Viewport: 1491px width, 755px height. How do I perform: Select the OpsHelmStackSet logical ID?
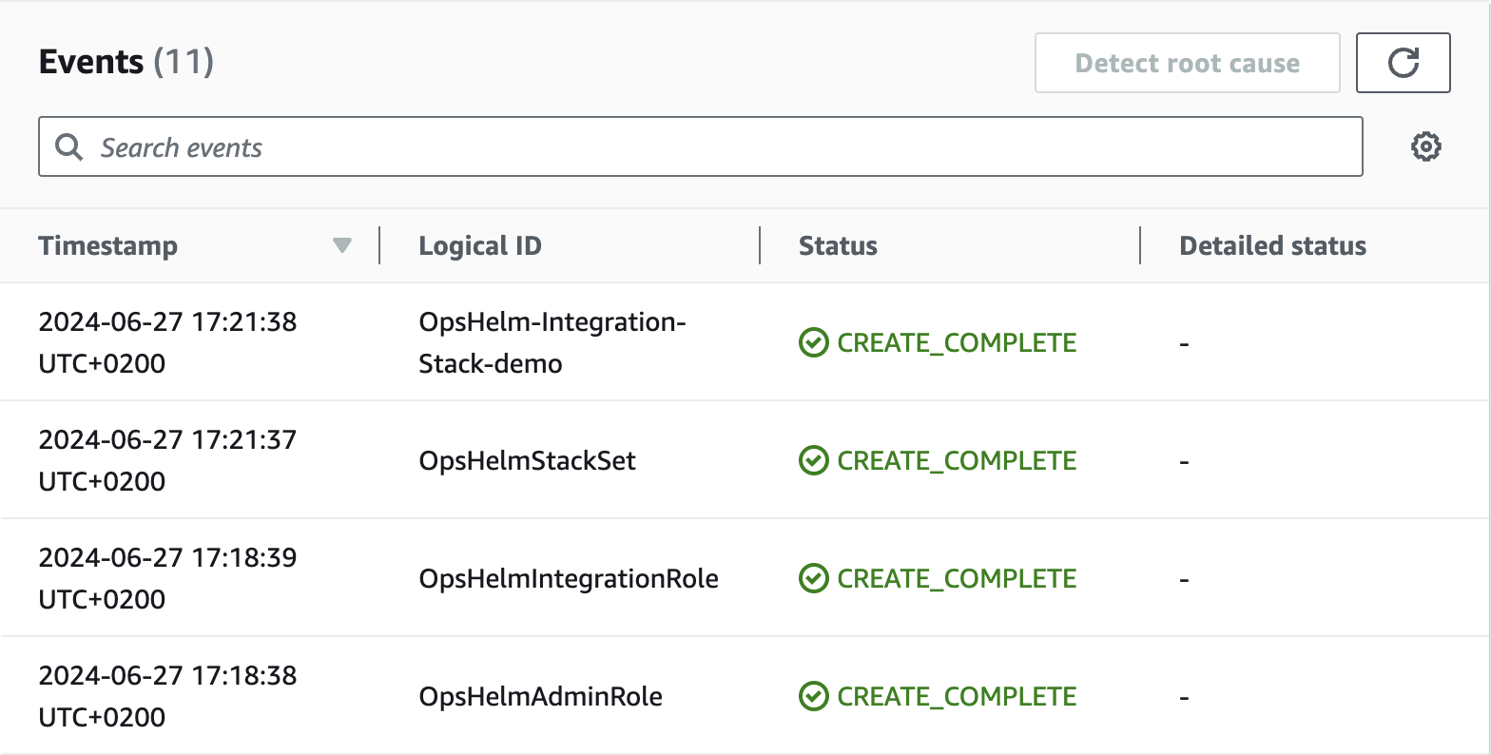(x=528, y=461)
